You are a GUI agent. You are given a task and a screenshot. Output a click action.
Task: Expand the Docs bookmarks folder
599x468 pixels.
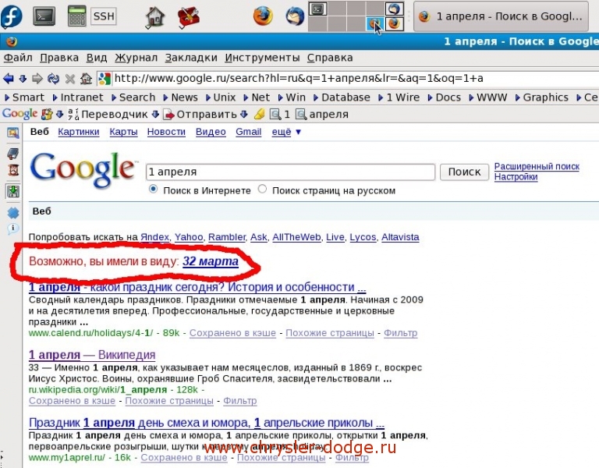pyautogui.click(x=445, y=97)
